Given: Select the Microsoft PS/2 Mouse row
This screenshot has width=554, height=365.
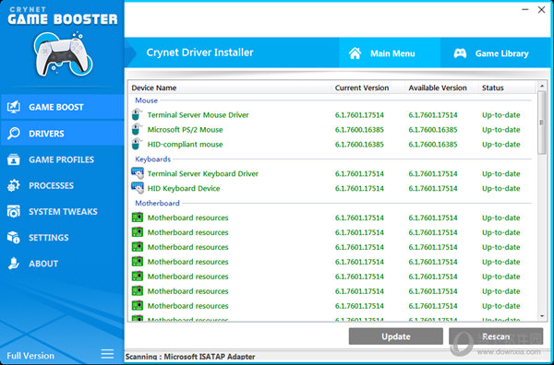Looking at the screenshot, I should tap(332, 130).
